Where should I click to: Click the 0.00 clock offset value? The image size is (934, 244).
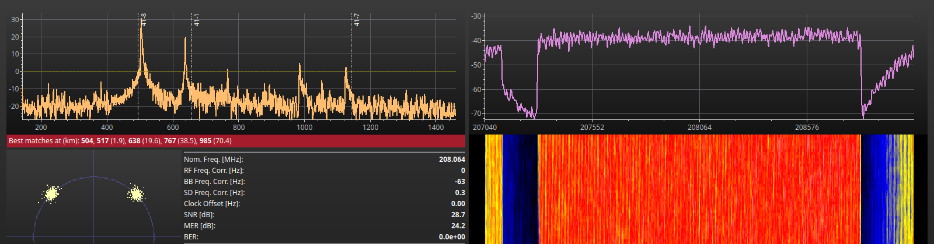pos(458,204)
